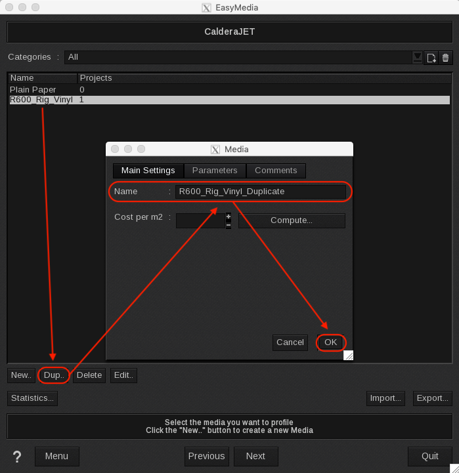Image resolution: width=459 pixels, height=473 pixels.
Task: Decrease Cost per m2 with minus stepper
Action: click(229, 224)
